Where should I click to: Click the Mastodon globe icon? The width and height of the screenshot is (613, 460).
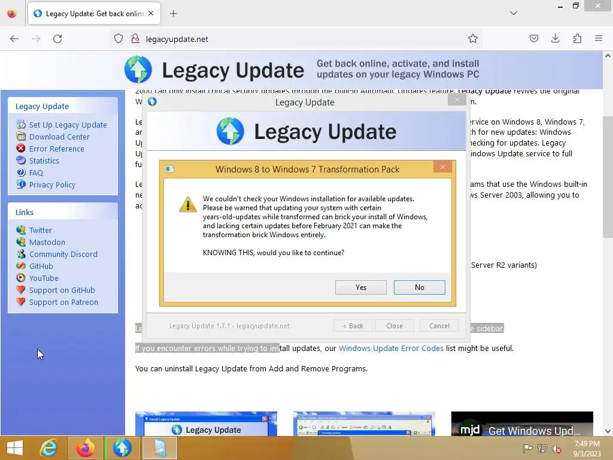pos(21,242)
